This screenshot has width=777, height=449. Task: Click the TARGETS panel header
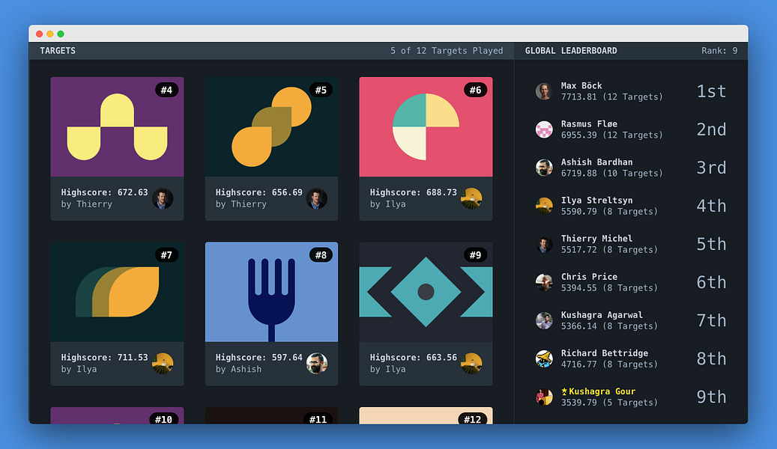[58, 50]
